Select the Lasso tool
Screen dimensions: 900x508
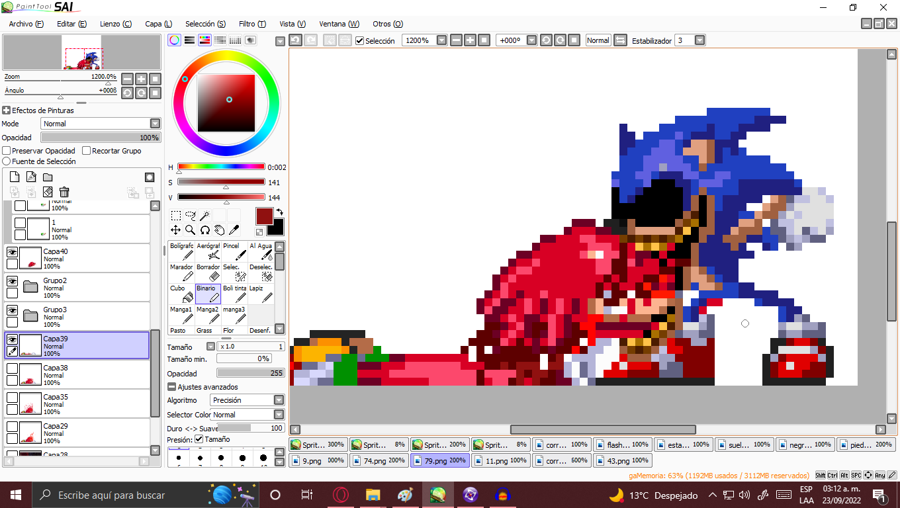[190, 216]
